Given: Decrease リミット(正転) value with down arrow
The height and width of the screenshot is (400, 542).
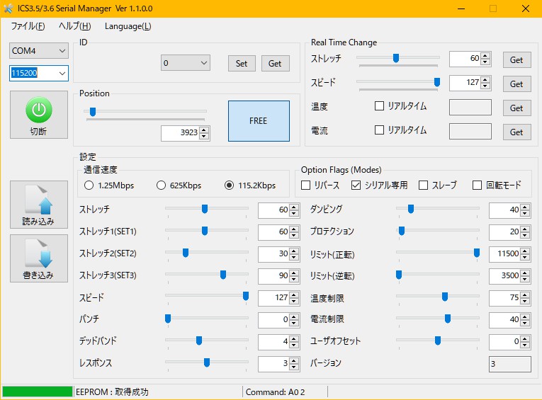Looking at the screenshot, I should (525, 257).
